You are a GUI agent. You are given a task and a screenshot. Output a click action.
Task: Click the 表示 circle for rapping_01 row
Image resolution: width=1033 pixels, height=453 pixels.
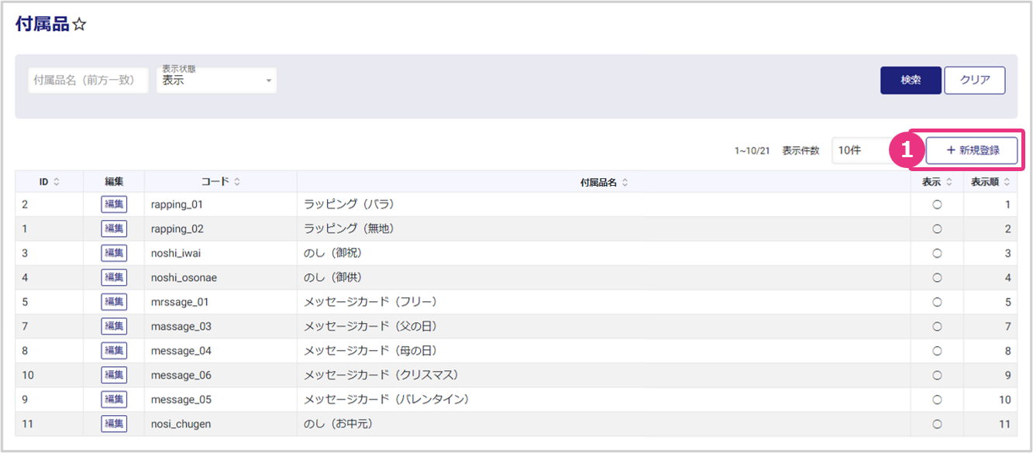pyautogui.click(x=937, y=204)
